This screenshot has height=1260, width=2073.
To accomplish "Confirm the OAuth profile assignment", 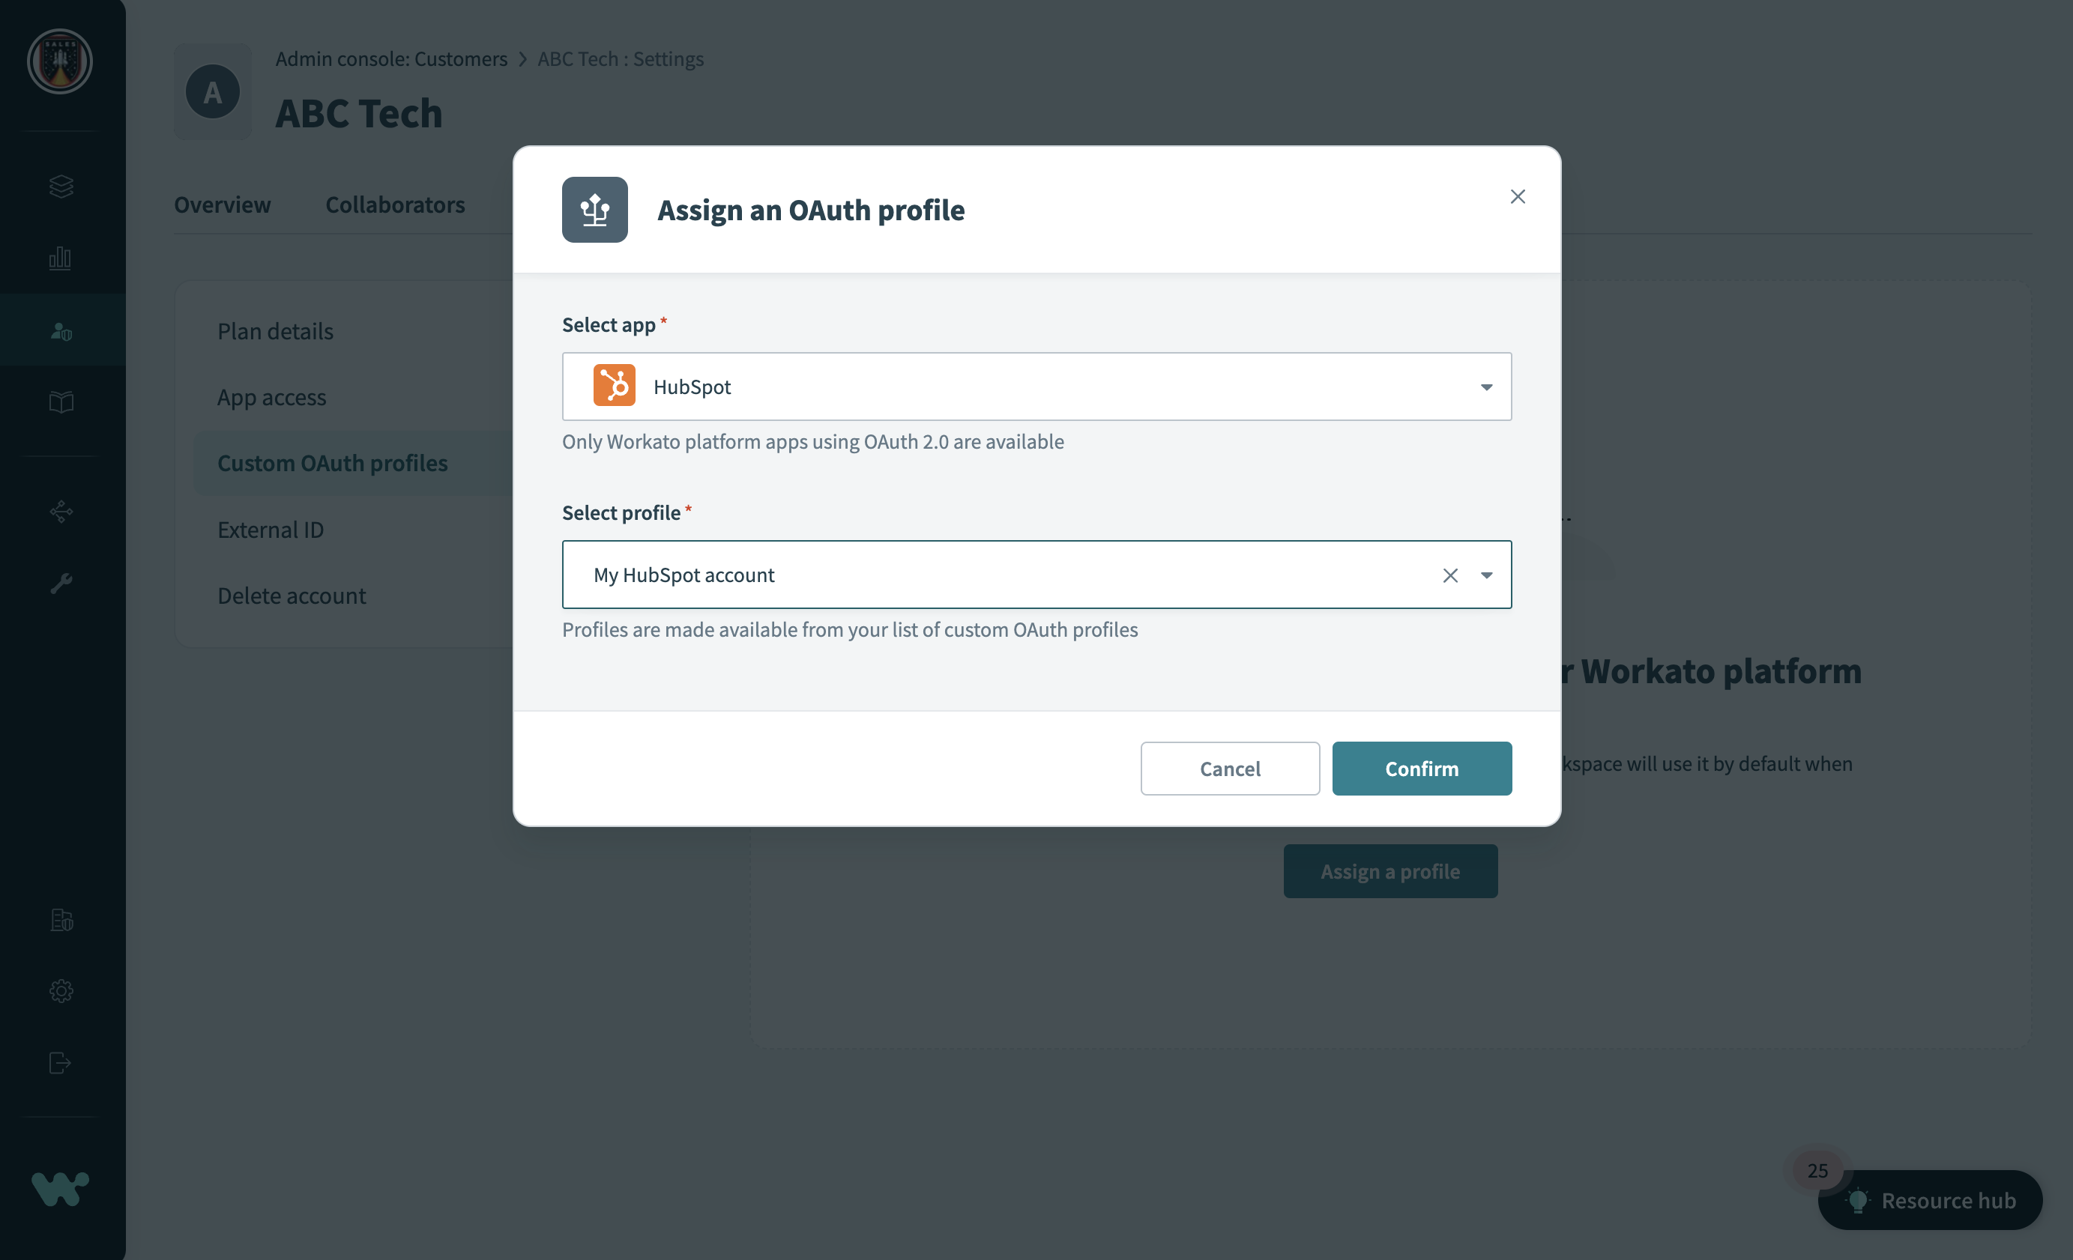I will point(1422,768).
